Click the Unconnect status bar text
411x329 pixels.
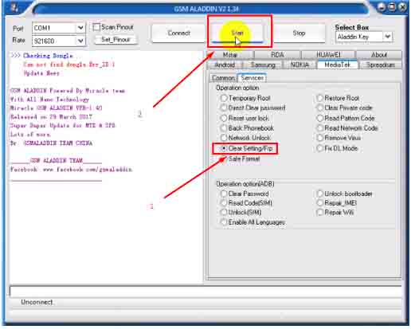(37, 302)
